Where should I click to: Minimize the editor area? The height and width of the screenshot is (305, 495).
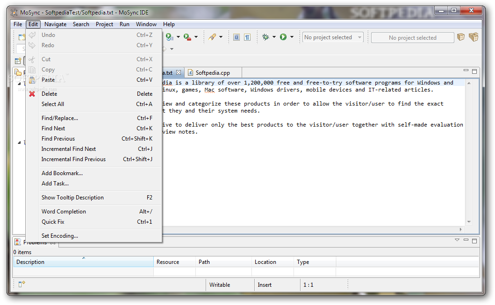[466, 71]
